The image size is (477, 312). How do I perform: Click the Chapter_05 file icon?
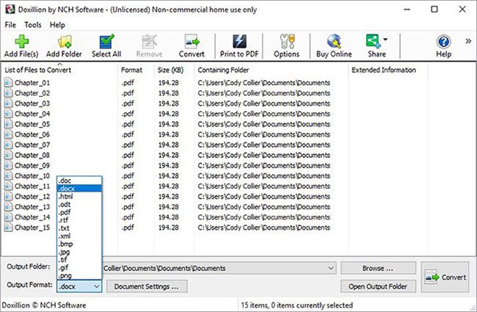pos(9,124)
